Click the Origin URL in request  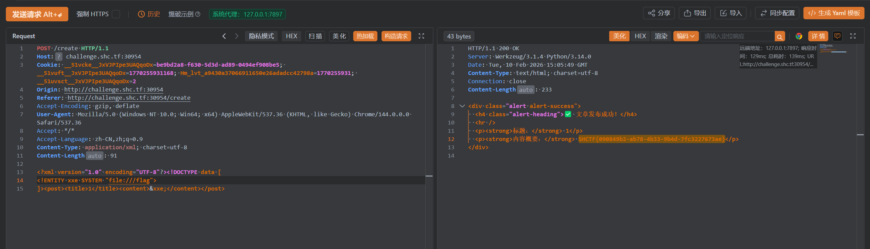click(114, 89)
